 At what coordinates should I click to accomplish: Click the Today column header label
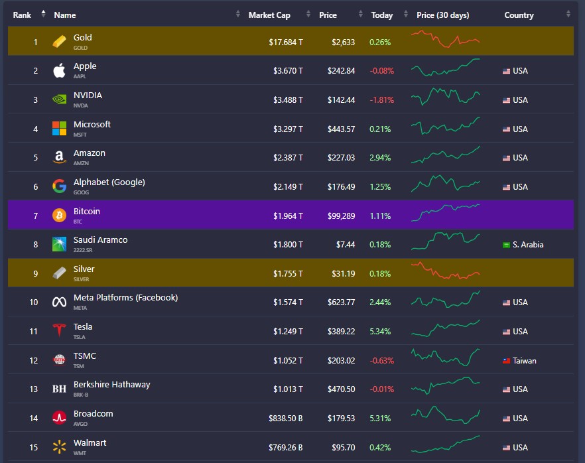[381, 15]
